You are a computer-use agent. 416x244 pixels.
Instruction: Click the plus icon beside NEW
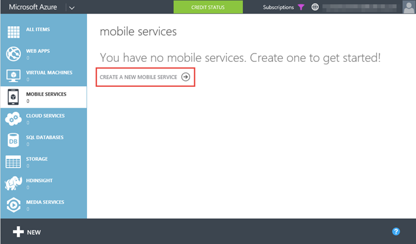point(18,232)
